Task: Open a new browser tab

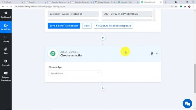Action: coord(166,2)
